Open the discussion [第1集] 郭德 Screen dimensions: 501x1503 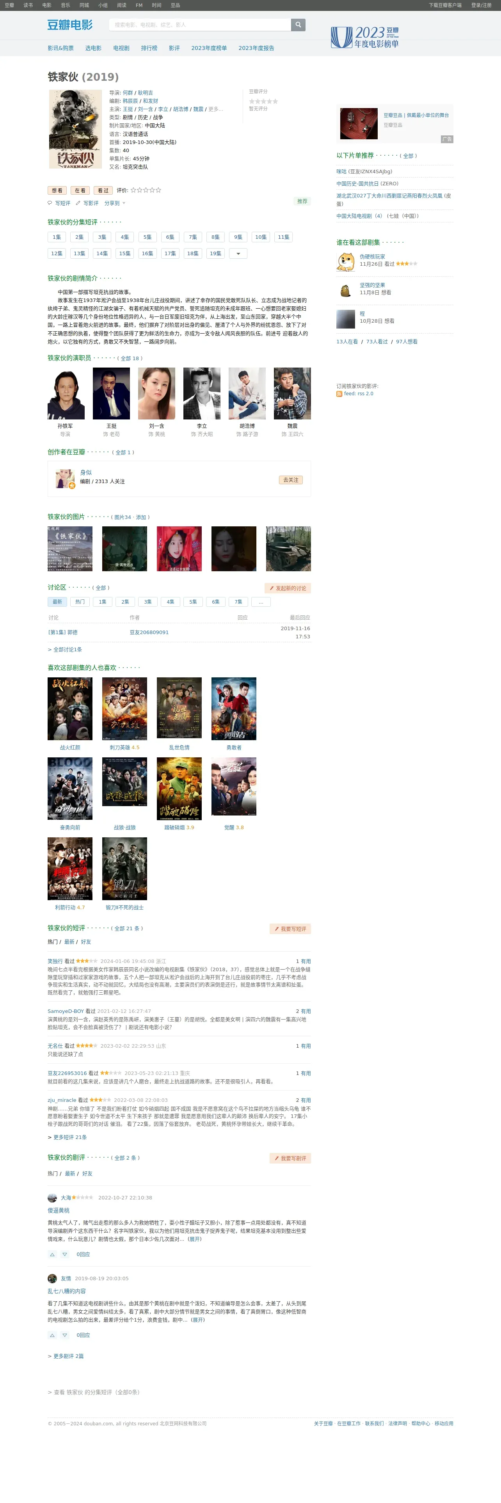click(x=62, y=632)
